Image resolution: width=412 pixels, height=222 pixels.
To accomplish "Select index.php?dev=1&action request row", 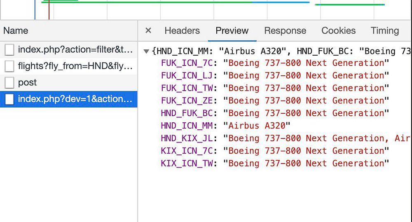I will point(68,99).
